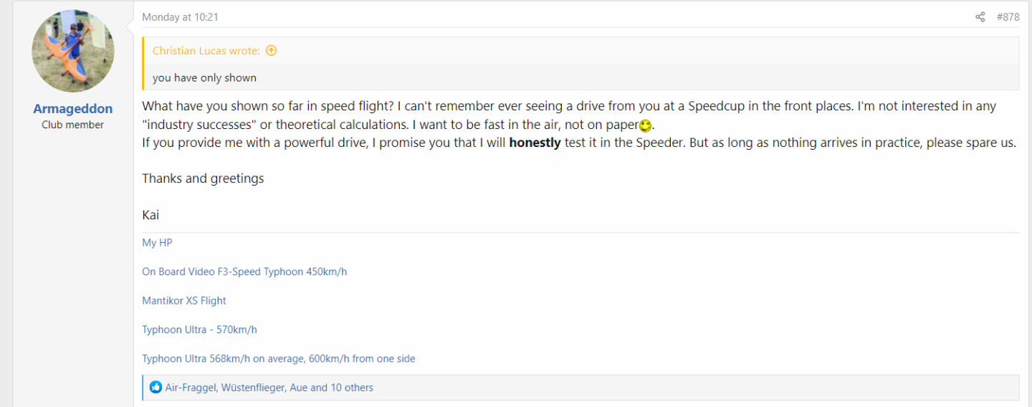Click the smiley emoji after 'not on paper'
The image size is (1032, 407).
tap(645, 126)
